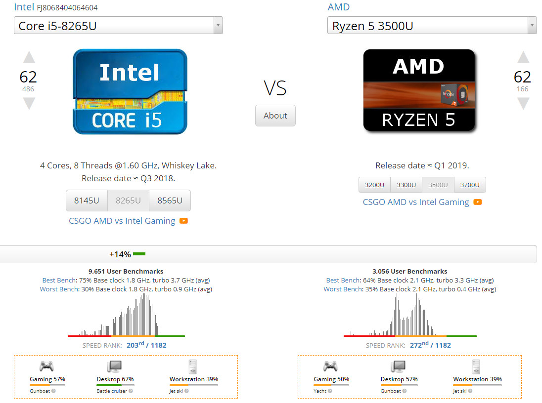The height and width of the screenshot is (403, 542).
Task: Switch to the 3300U model
Action: click(x=406, y=185)
